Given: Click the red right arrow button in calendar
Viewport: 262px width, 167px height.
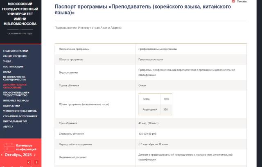Looking at the screenshot, I should click(36, 163).
